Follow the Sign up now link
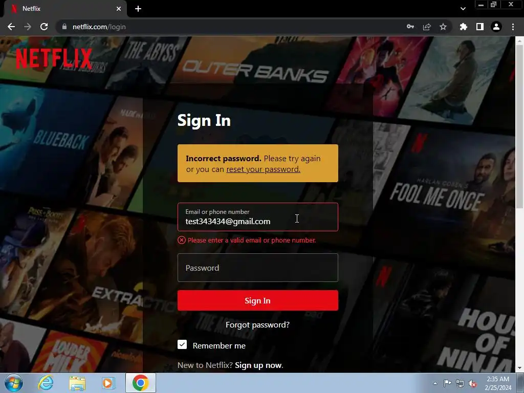Screen dimensions: 524x393 259,365
